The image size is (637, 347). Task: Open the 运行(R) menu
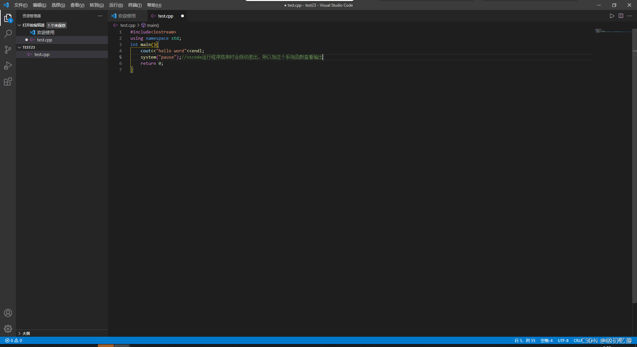(x=116, y=5)
